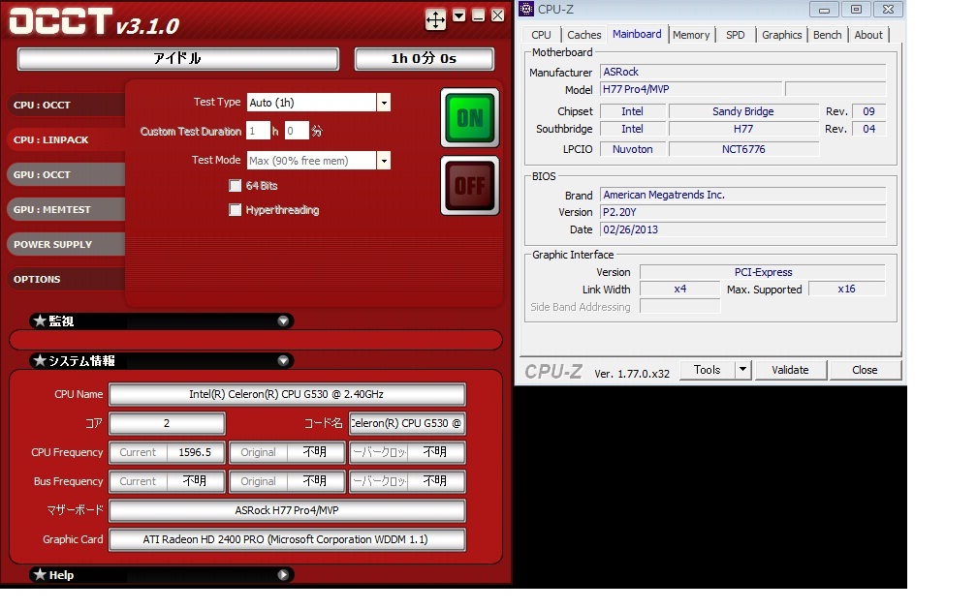Click the Custom Test Duration hours field

pyautogui.click(x=257, y=131)
